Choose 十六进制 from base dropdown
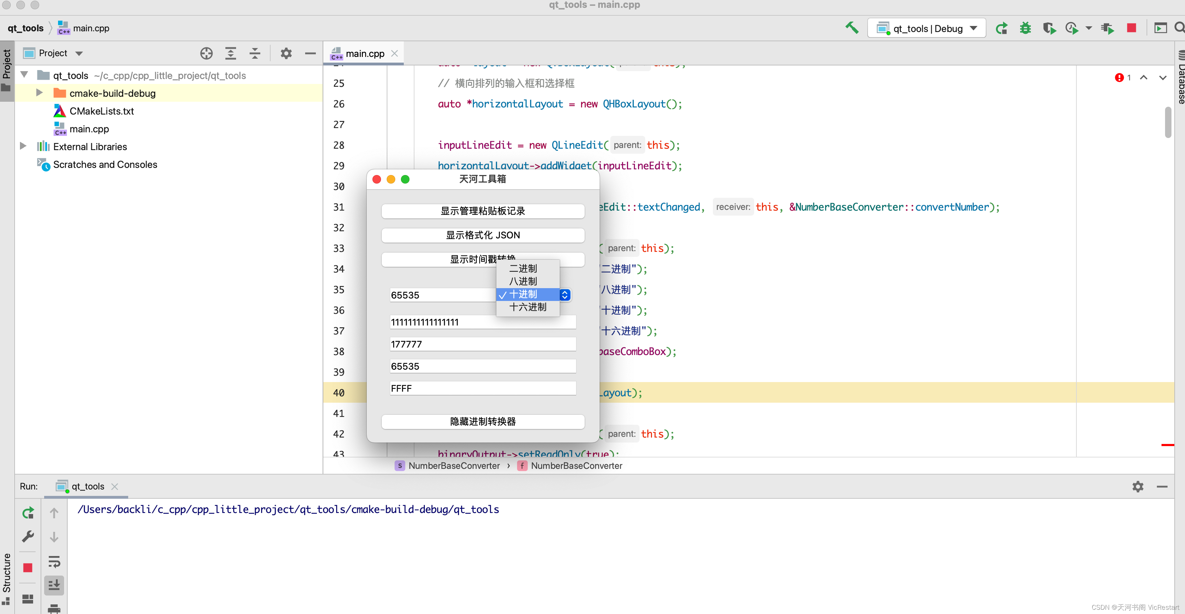The width and height of the screenshot is (1185, 614). tap(528, 307)
